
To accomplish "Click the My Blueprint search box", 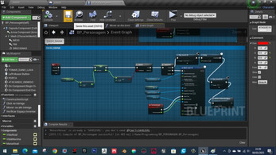I will tap(25, 59).
